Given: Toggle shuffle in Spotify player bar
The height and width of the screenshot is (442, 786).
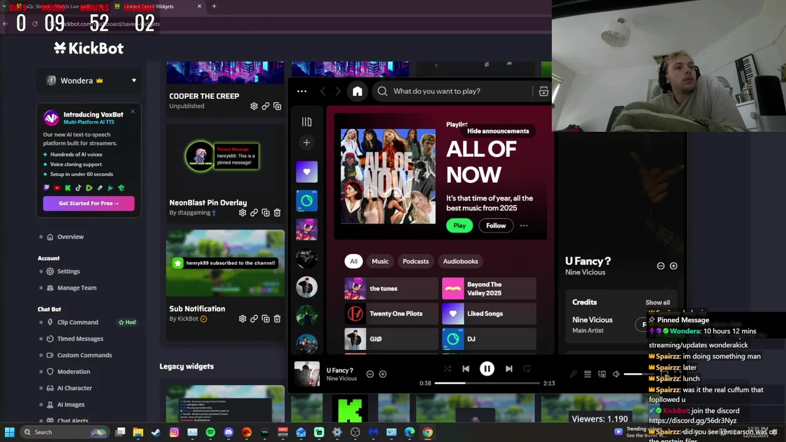Looking at the screenshot, I should (x=447, y=369).
